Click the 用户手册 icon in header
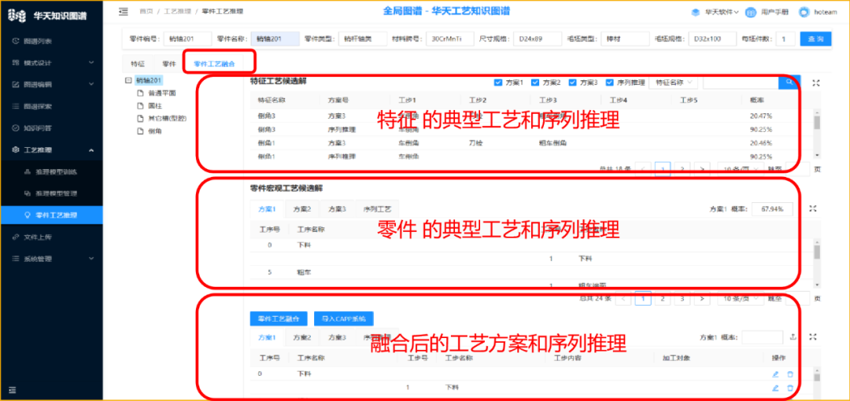The width and height of the screenshot is (850, 401). (751, 12)
